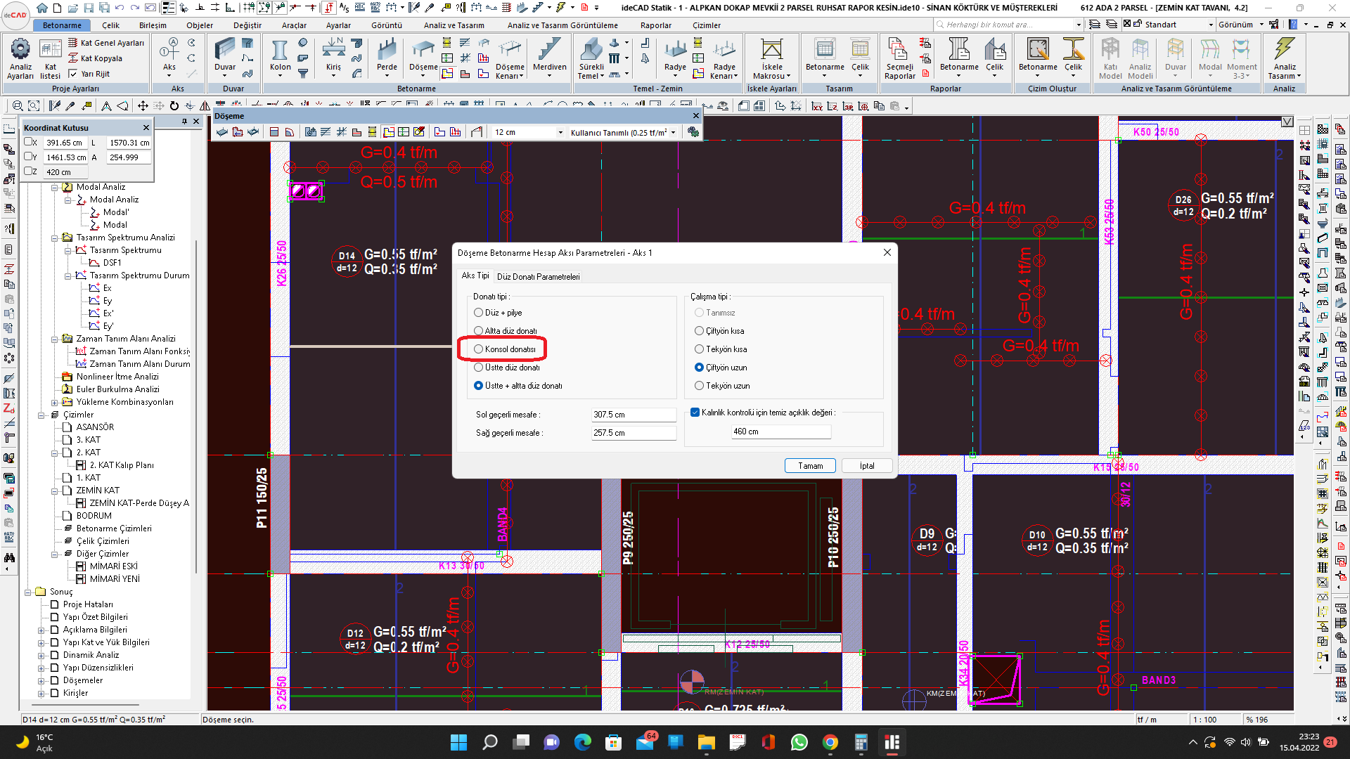Open Kullanıcı Tanımlı load dropdown
The width and height of the screenshot is (1350, 759).
674,132
